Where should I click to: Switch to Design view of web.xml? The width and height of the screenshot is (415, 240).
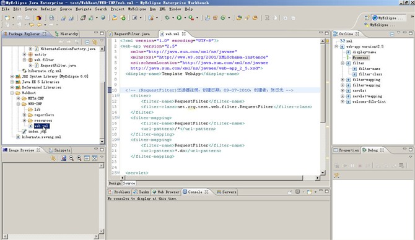click(115, 183)
